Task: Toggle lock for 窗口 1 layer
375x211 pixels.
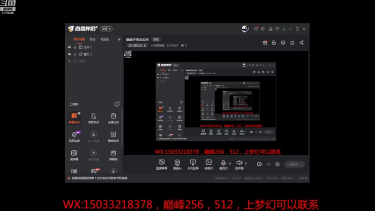Action: 75,54
